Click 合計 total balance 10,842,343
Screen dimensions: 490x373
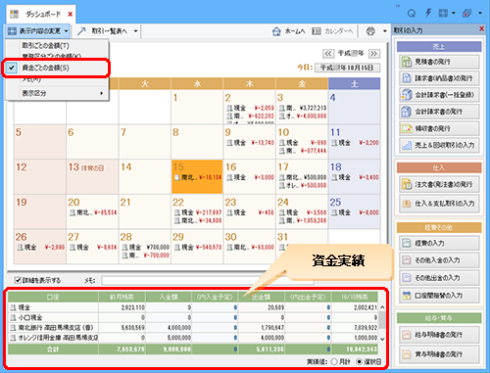coord(362,350)
